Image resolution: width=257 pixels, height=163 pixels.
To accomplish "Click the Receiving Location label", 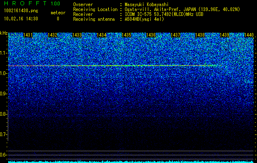I will tap(95, 9).
